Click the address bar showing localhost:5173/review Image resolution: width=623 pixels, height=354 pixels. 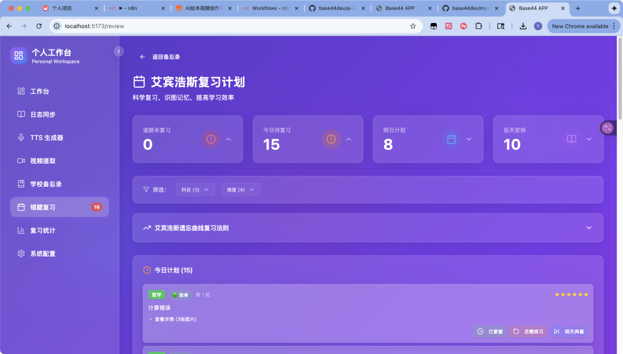tap(231, 26)
